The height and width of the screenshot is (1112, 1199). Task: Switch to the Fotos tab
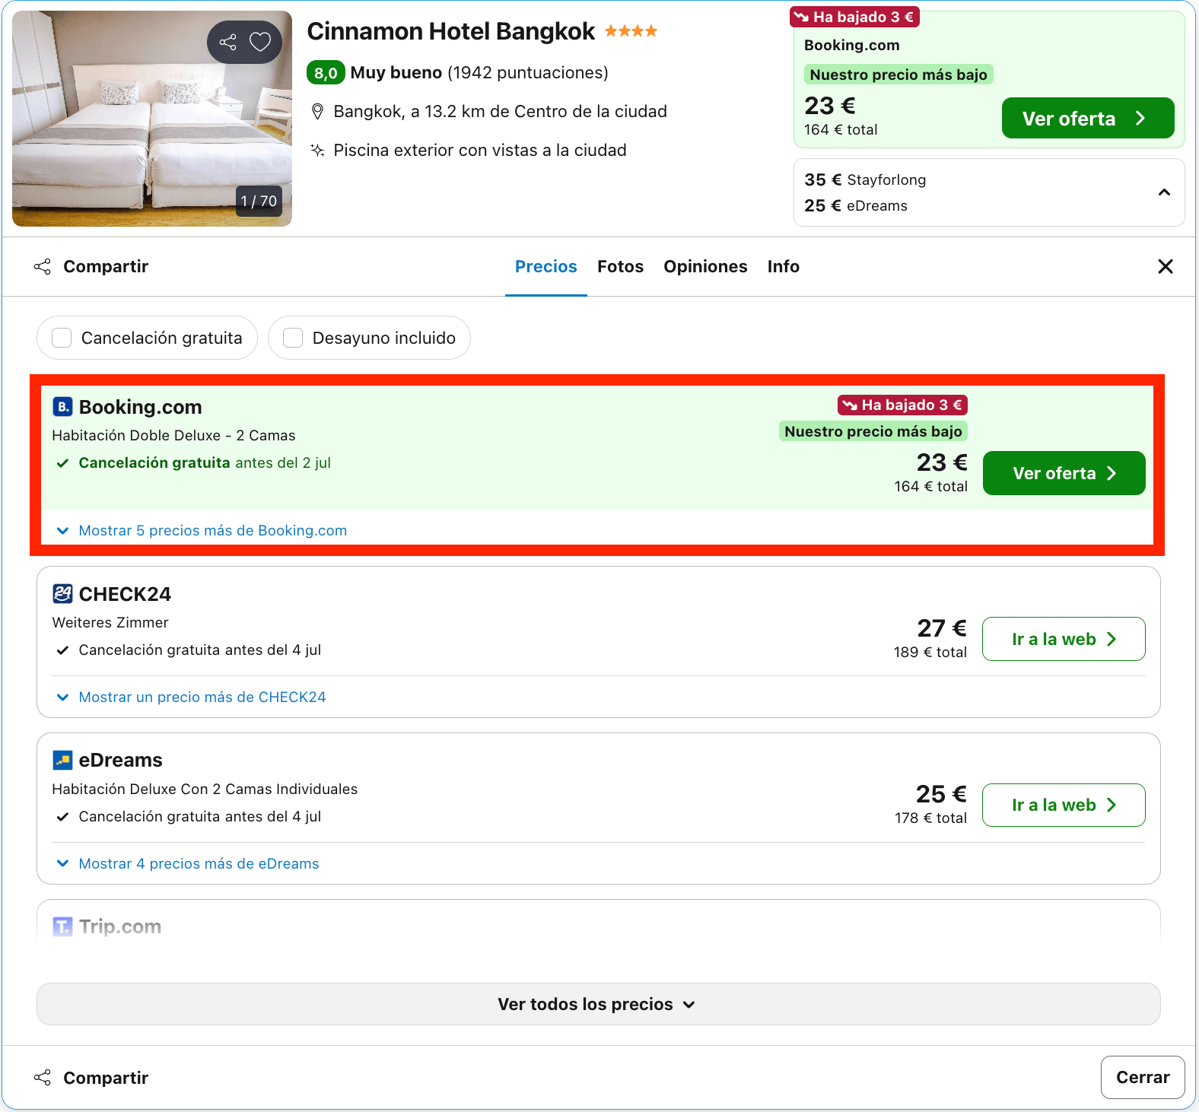(620, 267)
